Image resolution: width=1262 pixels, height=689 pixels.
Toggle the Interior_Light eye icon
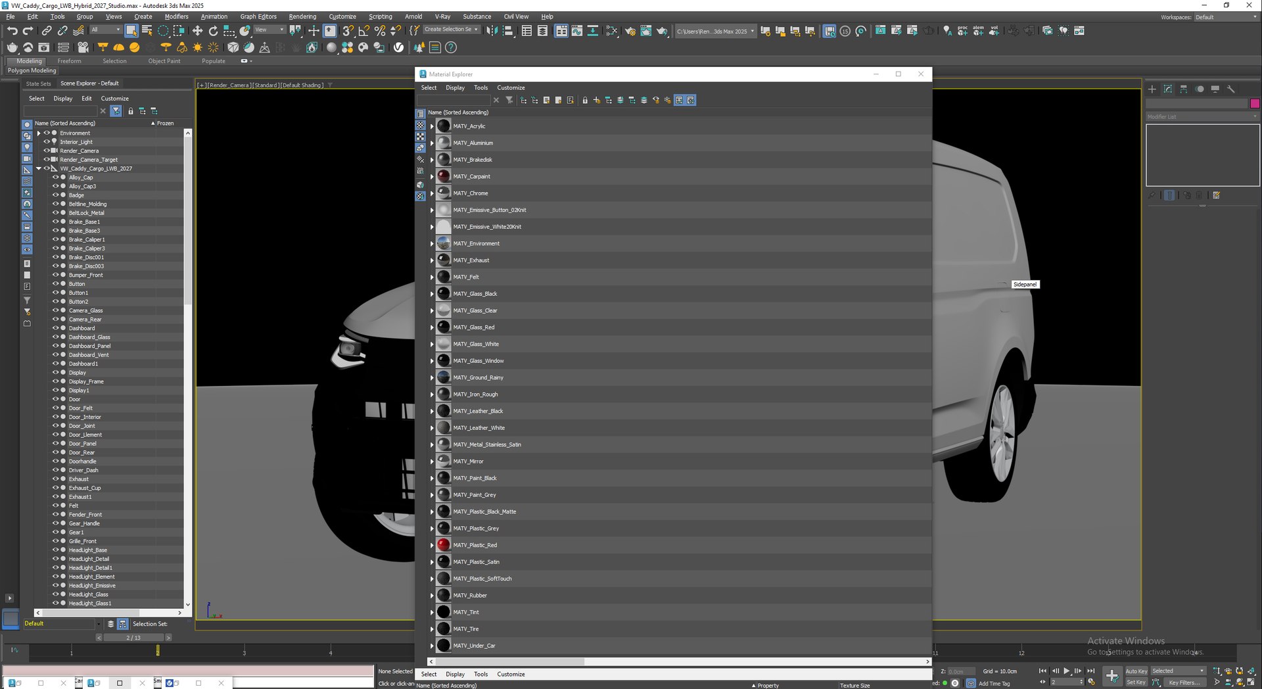[47, 142]
